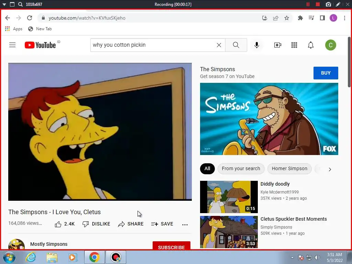Viewport: 352px width, 264px height.
Task: Open the recorder zoom magnifier
Action: point(20,4)
